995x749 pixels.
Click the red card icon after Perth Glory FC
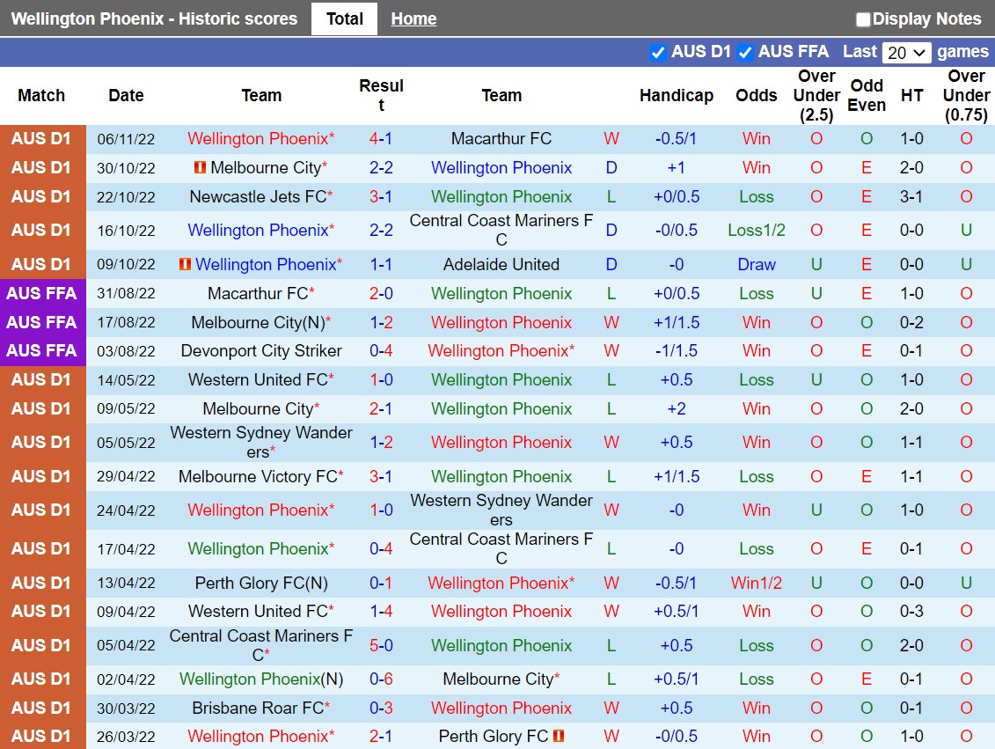click(x=559, y=736)
